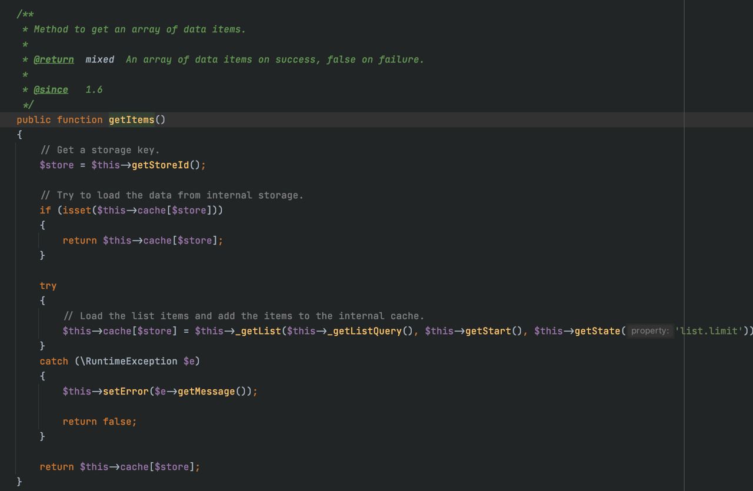Click the public keyword
Screen dimensions: 753x491
(34, 120)
